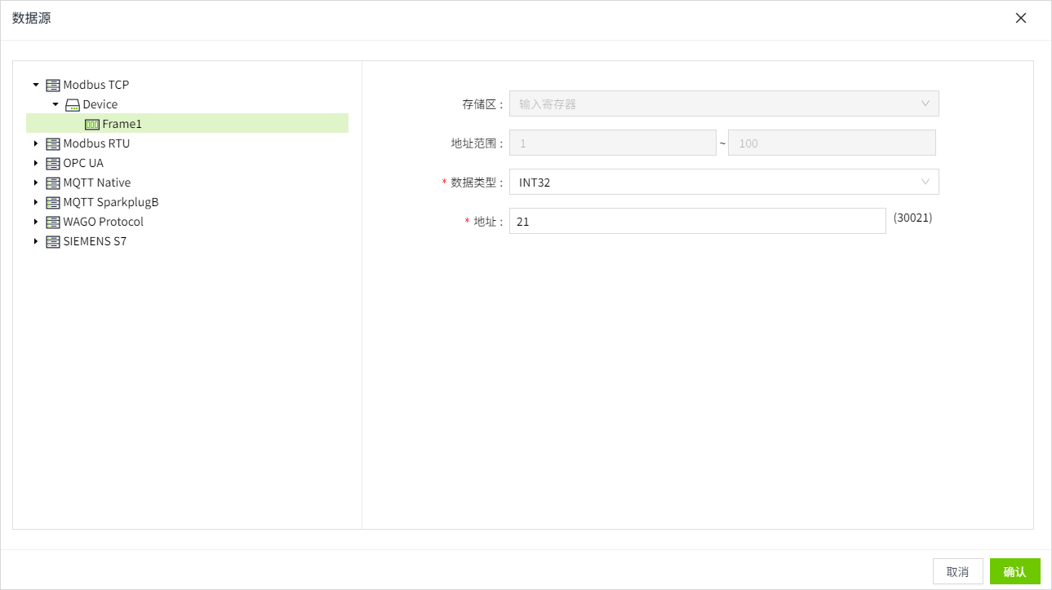The height and width of the screenshot is (590, 1052).
Task: Select Modbus RTU in the tree
Action: click(x=96, y=143)
